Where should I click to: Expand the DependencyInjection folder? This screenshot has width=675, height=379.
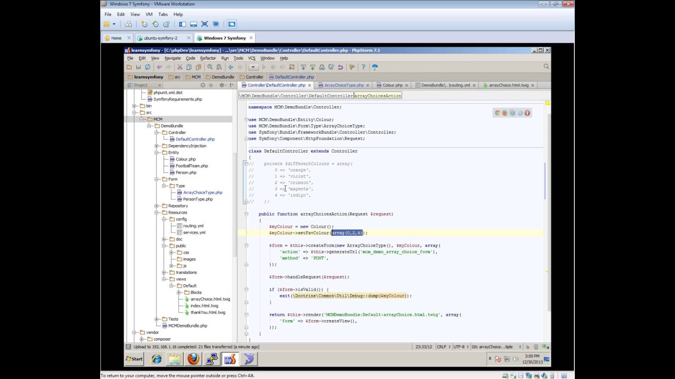[x=157, y=146]
